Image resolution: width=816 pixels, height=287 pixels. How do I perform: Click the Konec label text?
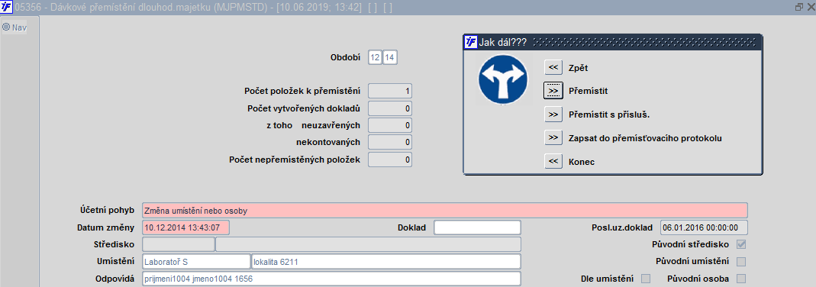click(x=582, y=163)
